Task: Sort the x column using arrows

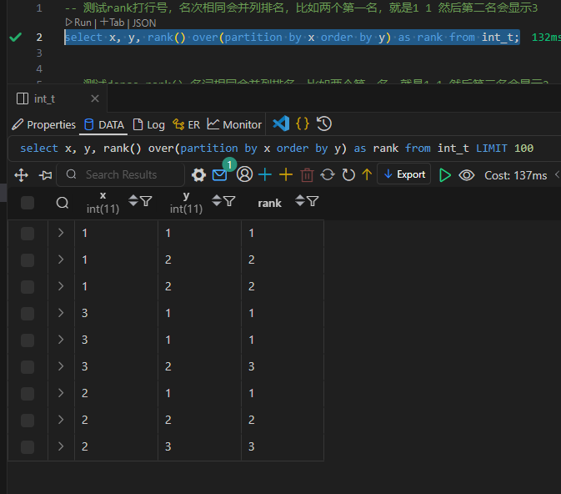Action: (x=133, y=200)
